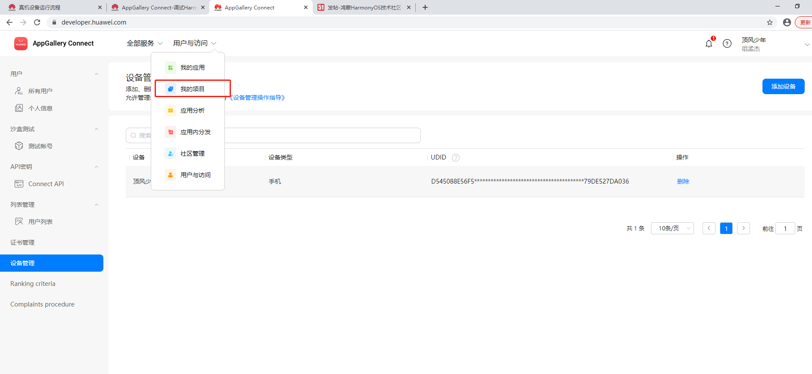Click the 设备类型 column header

(x=280, y=157)
